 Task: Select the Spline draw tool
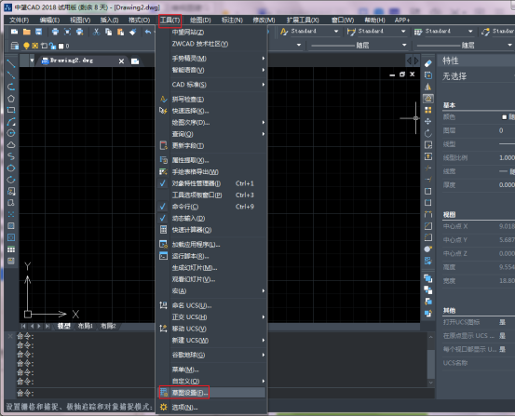(x=11, y=156)
